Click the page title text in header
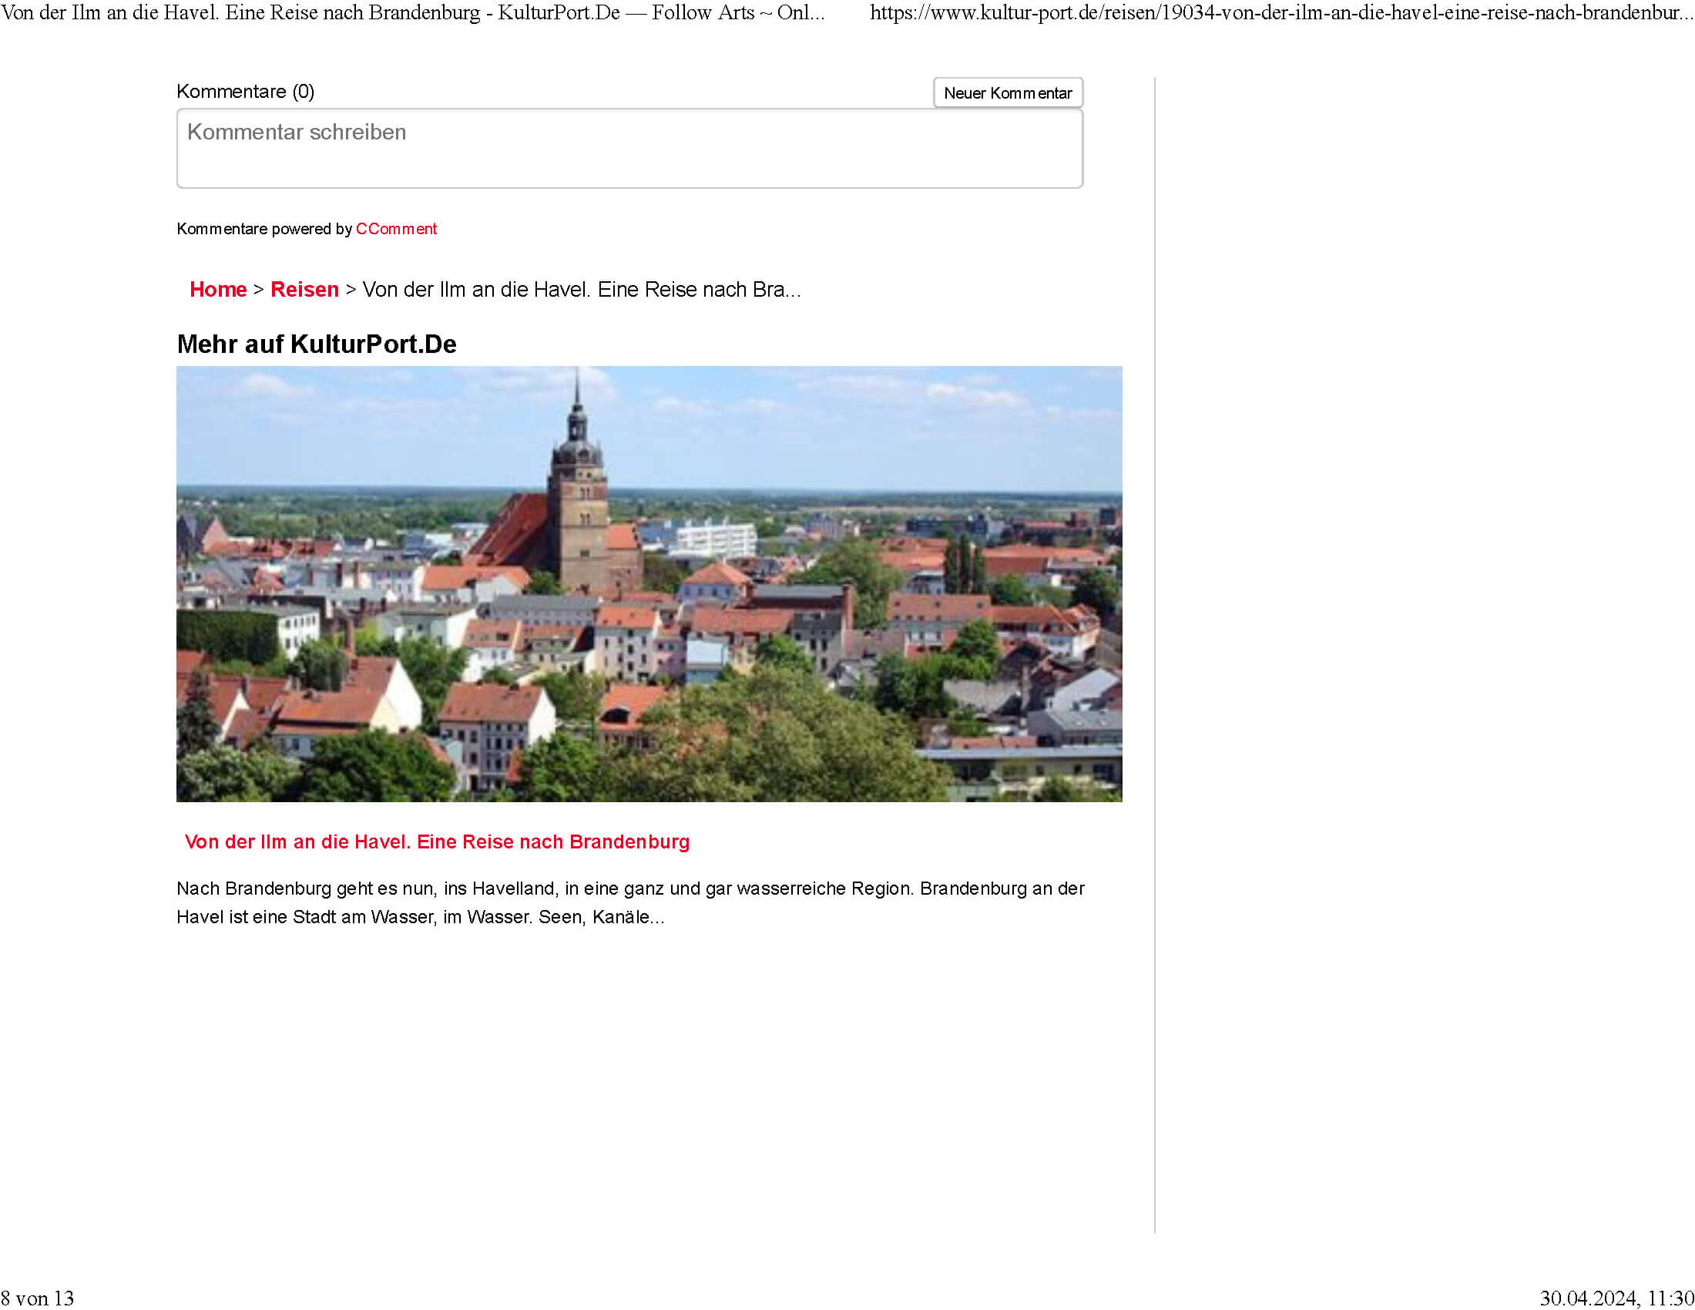The image size is (1695, 1310). point(413,12)
